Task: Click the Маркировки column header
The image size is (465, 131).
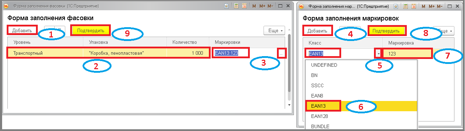Action: (x=247, y=42)
